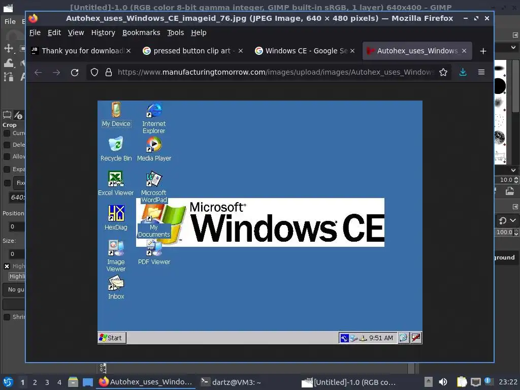Open the tracking protection shield icon
The width and height of the screenshot is (520, 390).
(94, 72)
